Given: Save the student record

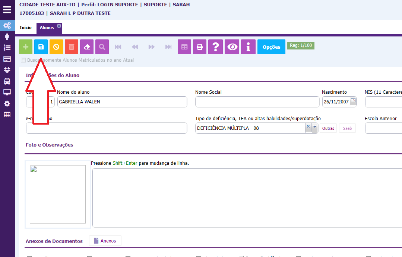Looking at the screenshot, I should 41,47.
